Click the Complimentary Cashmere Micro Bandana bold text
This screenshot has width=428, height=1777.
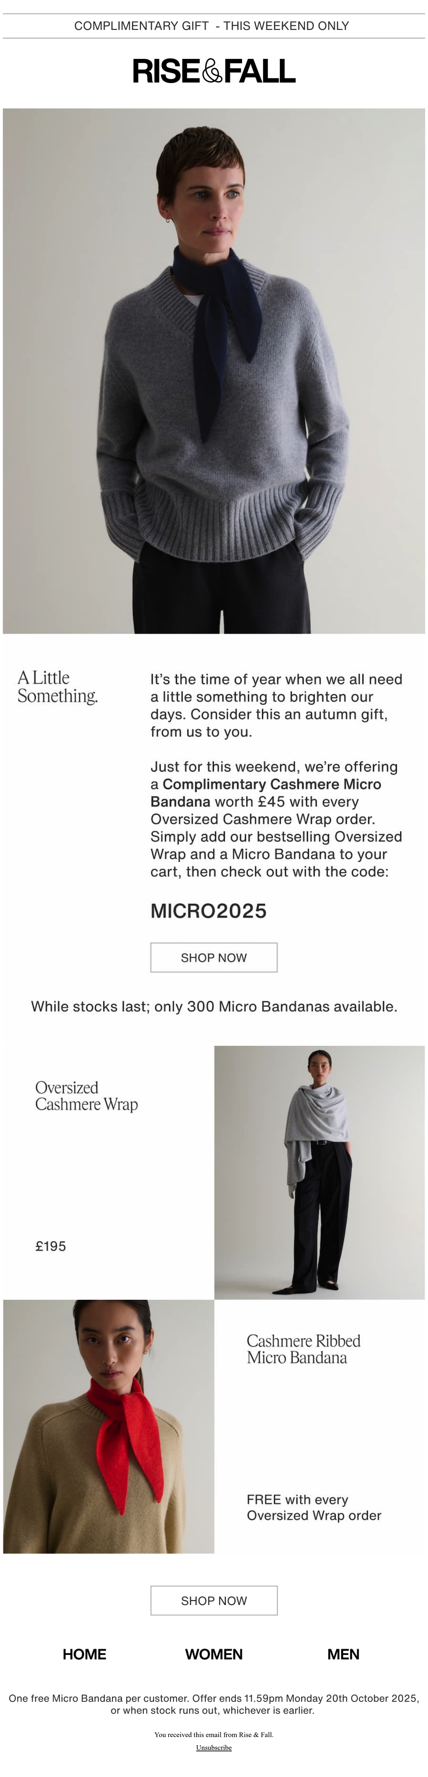point(266,793)
